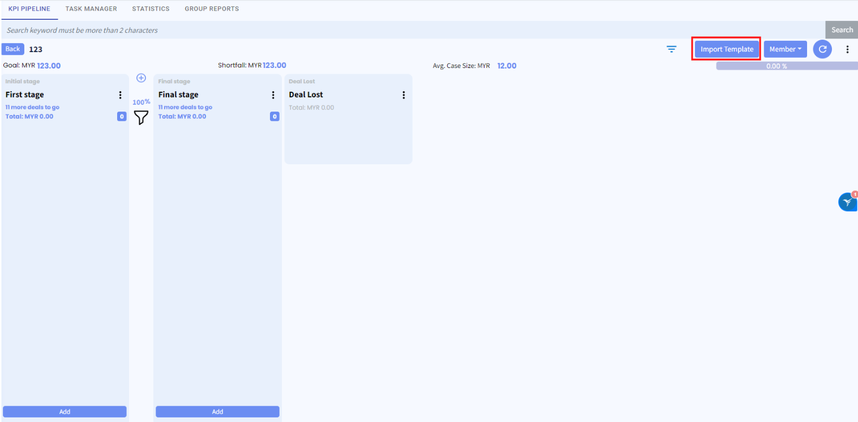Open First stage three-dot options menu
The image size is (858, 422).
coord(120,95)
